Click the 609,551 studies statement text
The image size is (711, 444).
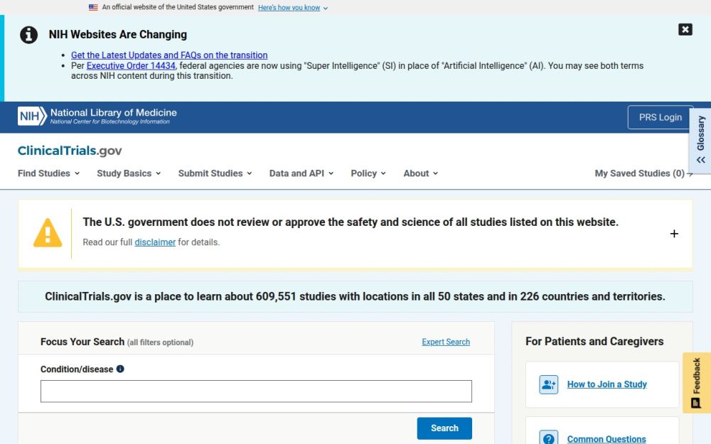pyautogui.click(x=355, y=297)
